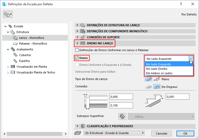Select the sloped drain type icon
The width and height of the screenshot is (199, 139).
[x=148, y=79]
